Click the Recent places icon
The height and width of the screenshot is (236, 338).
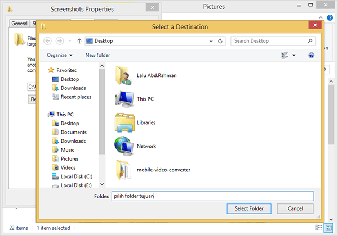click(x=55, y=97)
